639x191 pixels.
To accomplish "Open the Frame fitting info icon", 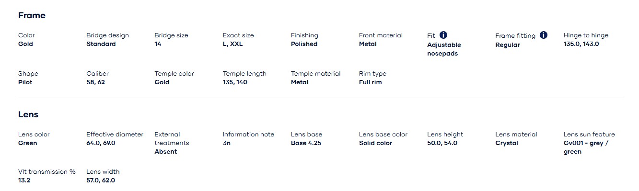I will tap(544, 35).
